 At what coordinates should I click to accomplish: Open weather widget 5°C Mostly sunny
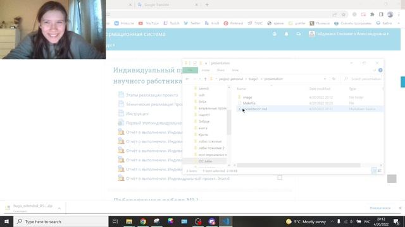(x=306, y=221)
